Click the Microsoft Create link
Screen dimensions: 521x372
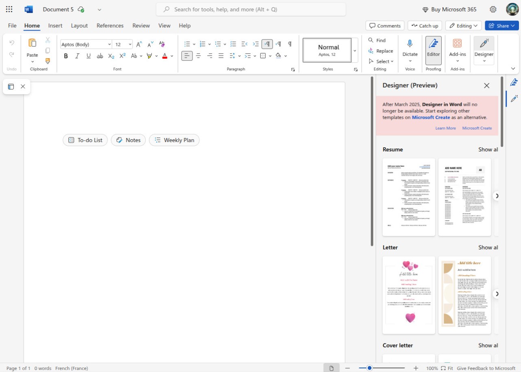(477, 128)
